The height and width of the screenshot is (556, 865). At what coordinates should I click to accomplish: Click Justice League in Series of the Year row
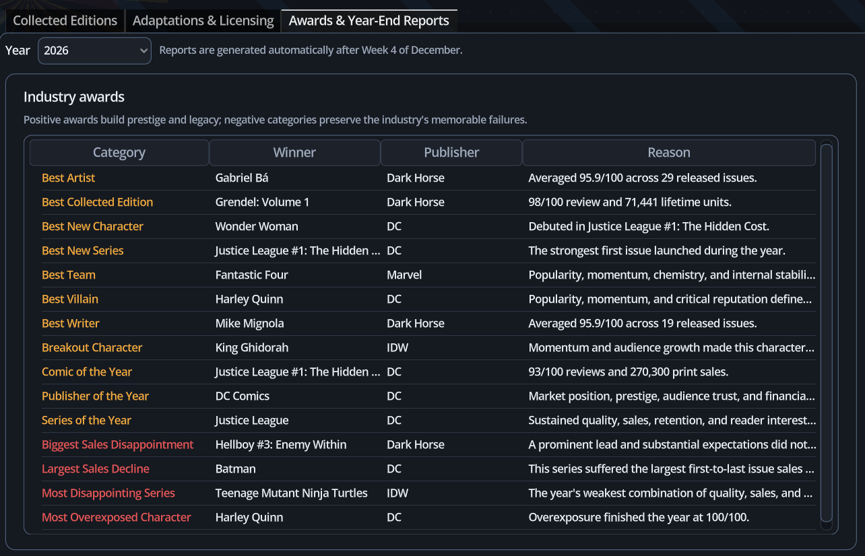252,421
